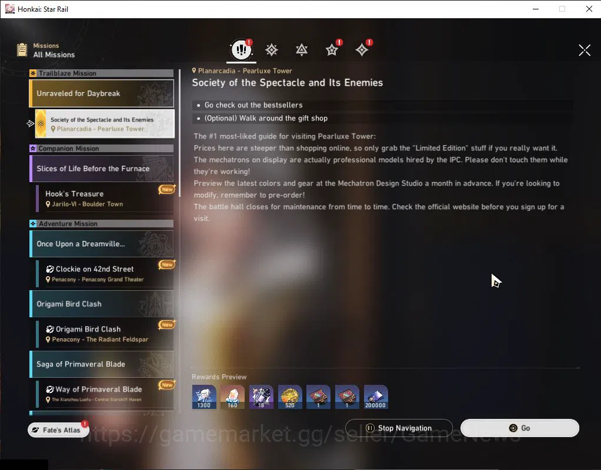Click the New badge on Origami Bird Clash
This screenshot has height=470, width=601.
point(167,324)
